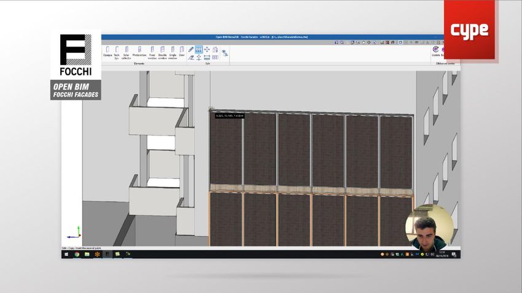The width and height of the screenshot is (522, 293).
Task: Click the pencil Edit tool
Action: pos(191,49)
